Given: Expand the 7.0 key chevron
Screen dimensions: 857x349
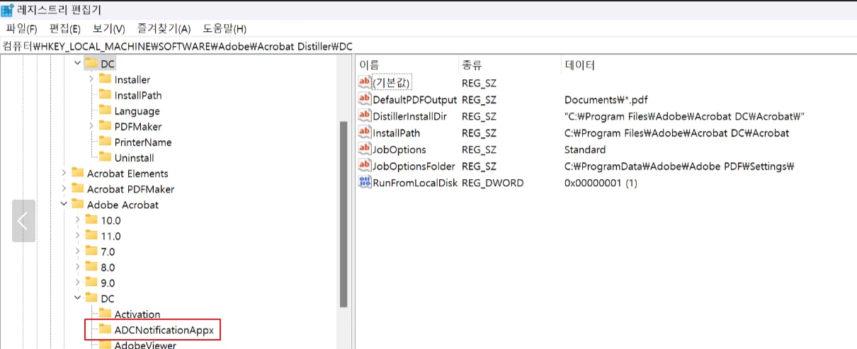Looking at the screenshot, I should 77,251.
